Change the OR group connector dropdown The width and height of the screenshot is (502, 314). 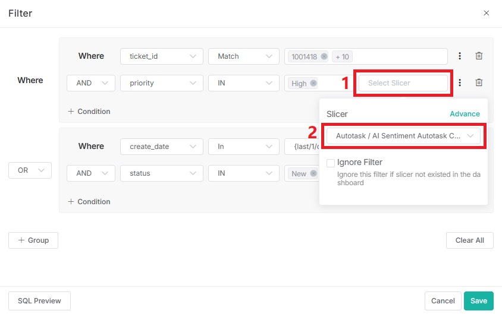[30, 170]
